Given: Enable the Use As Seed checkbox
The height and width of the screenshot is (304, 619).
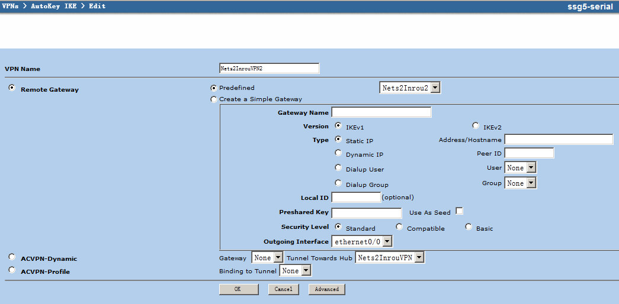Looking at the screenshot, I should point(459,211).
